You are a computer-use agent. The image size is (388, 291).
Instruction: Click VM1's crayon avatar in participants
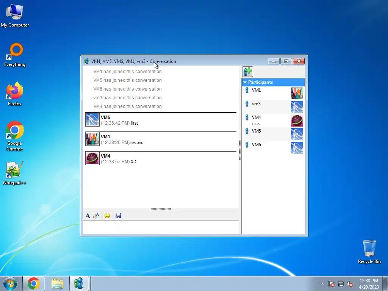[x=297, y=93]
